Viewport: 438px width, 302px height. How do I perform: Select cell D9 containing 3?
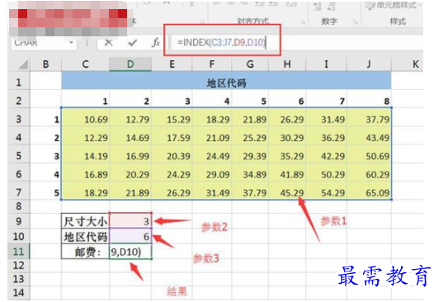tap(130, 221)
